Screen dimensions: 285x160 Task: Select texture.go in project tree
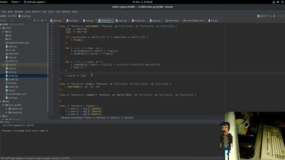[12, 87]
